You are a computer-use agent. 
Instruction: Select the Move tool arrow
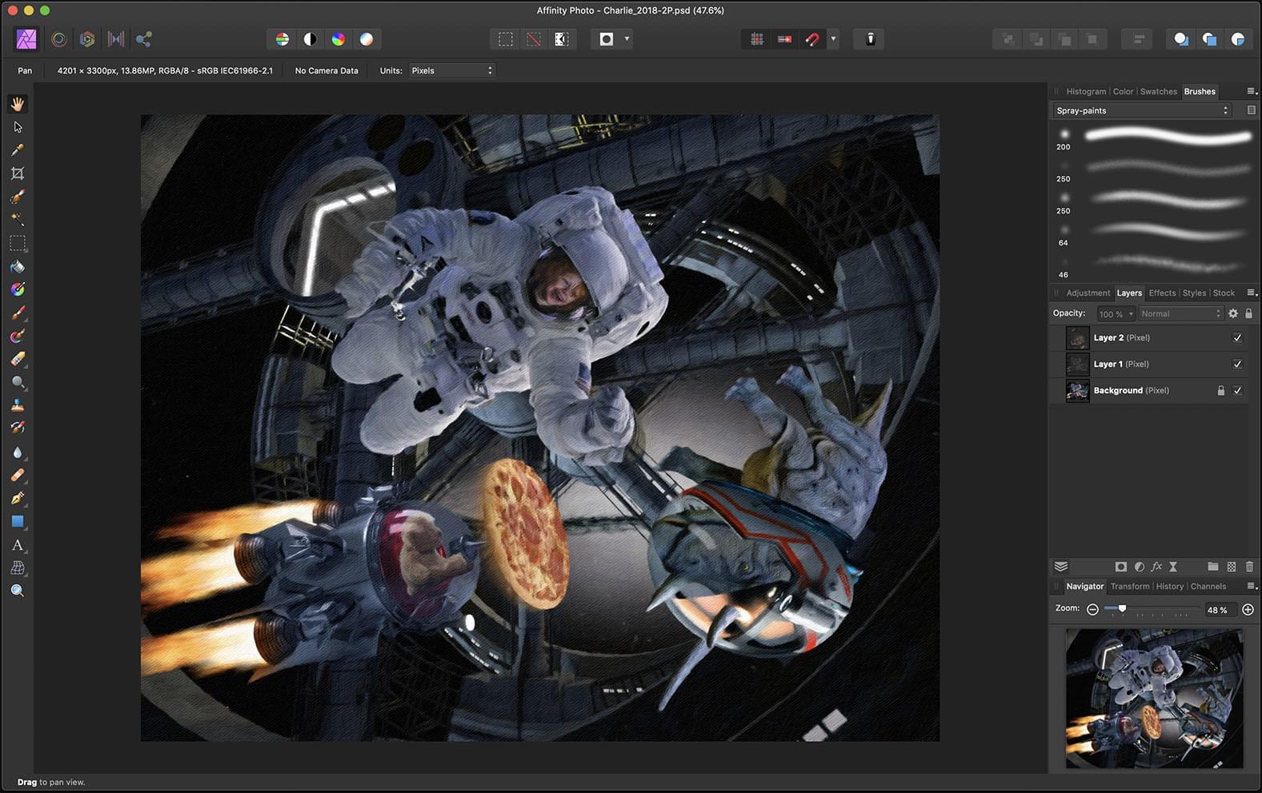18,127
